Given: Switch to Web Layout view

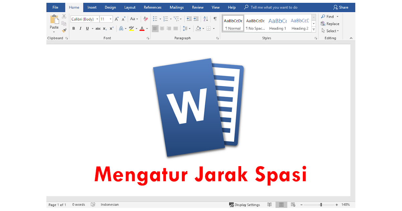Looking at the screenshot, I should pyautogui.click(x=293, y=205).
